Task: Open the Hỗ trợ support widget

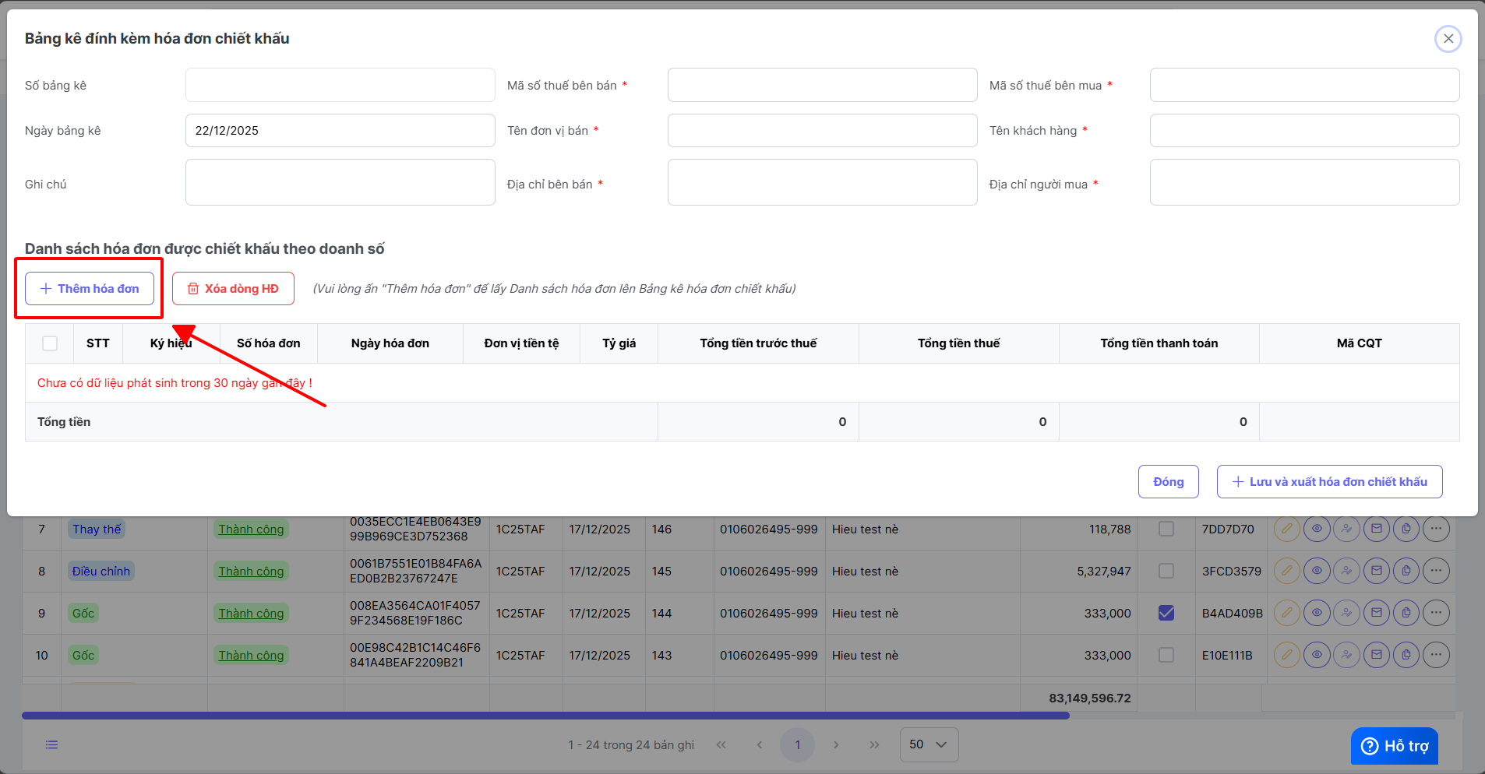Action: coord(1395,746)
